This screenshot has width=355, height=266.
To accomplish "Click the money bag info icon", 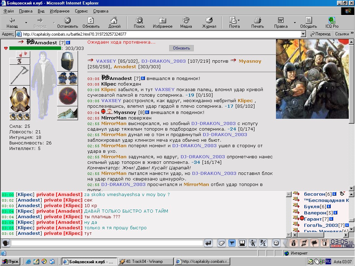I will [293, 243].
